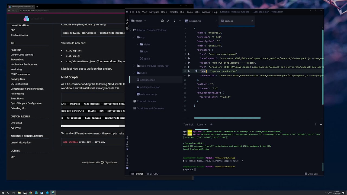Image resolution: width=347 pixels, height=195 pixels.
Task: Open the Refactor menu
Action: coord(173,12)
